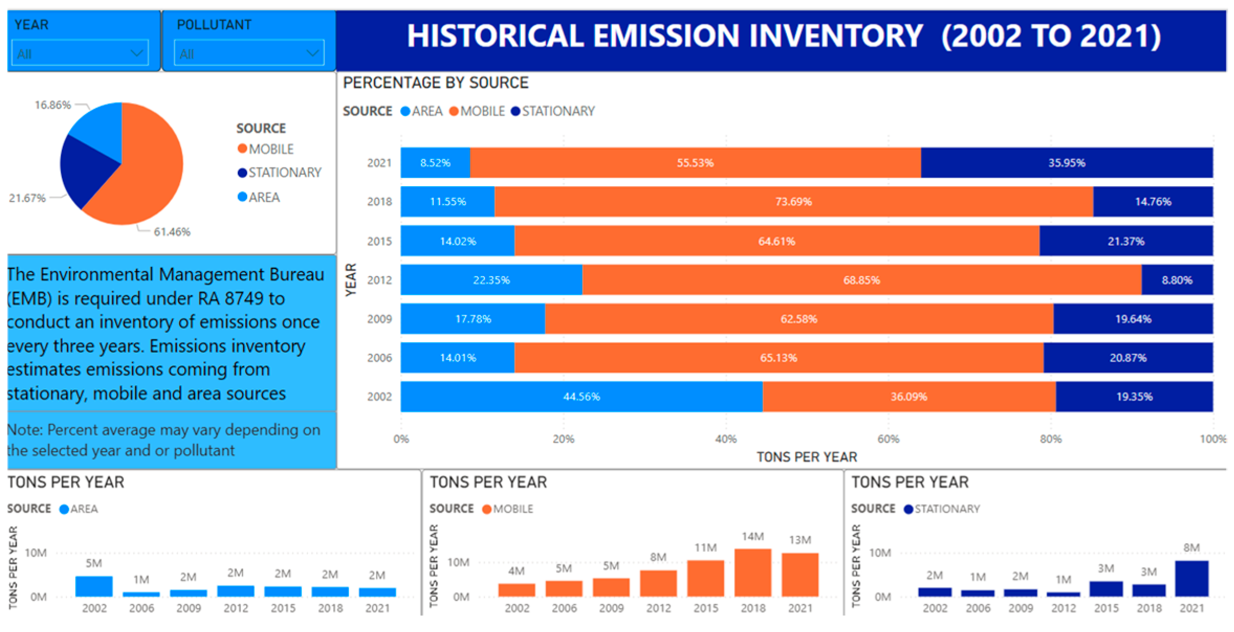The height and width of the screenshot is (632, 1234).
Task: Click the 2002 stationary segment showing 19.35%
Action: click(x=1134, y=397)
